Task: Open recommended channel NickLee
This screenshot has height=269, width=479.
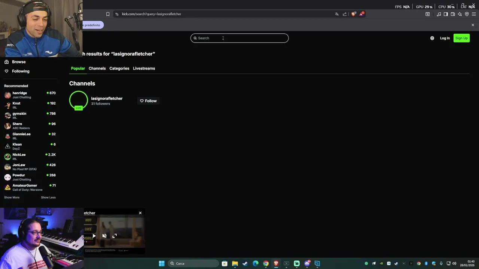Action: pyautogui.click(x=30, y=157)
